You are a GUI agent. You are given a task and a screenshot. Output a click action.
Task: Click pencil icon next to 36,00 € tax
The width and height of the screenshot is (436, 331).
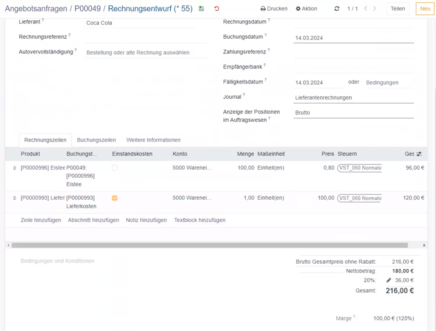pos(388,280)
